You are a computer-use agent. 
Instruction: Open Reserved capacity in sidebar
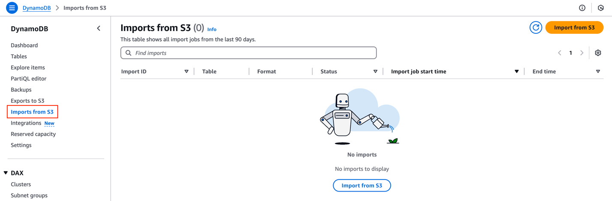click(33, 134)
